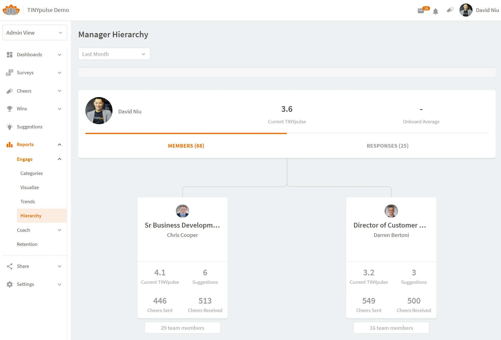Click the TINYpulse lotus logo
The height and width of the screenshot is (340, 501).
(11, 10)
